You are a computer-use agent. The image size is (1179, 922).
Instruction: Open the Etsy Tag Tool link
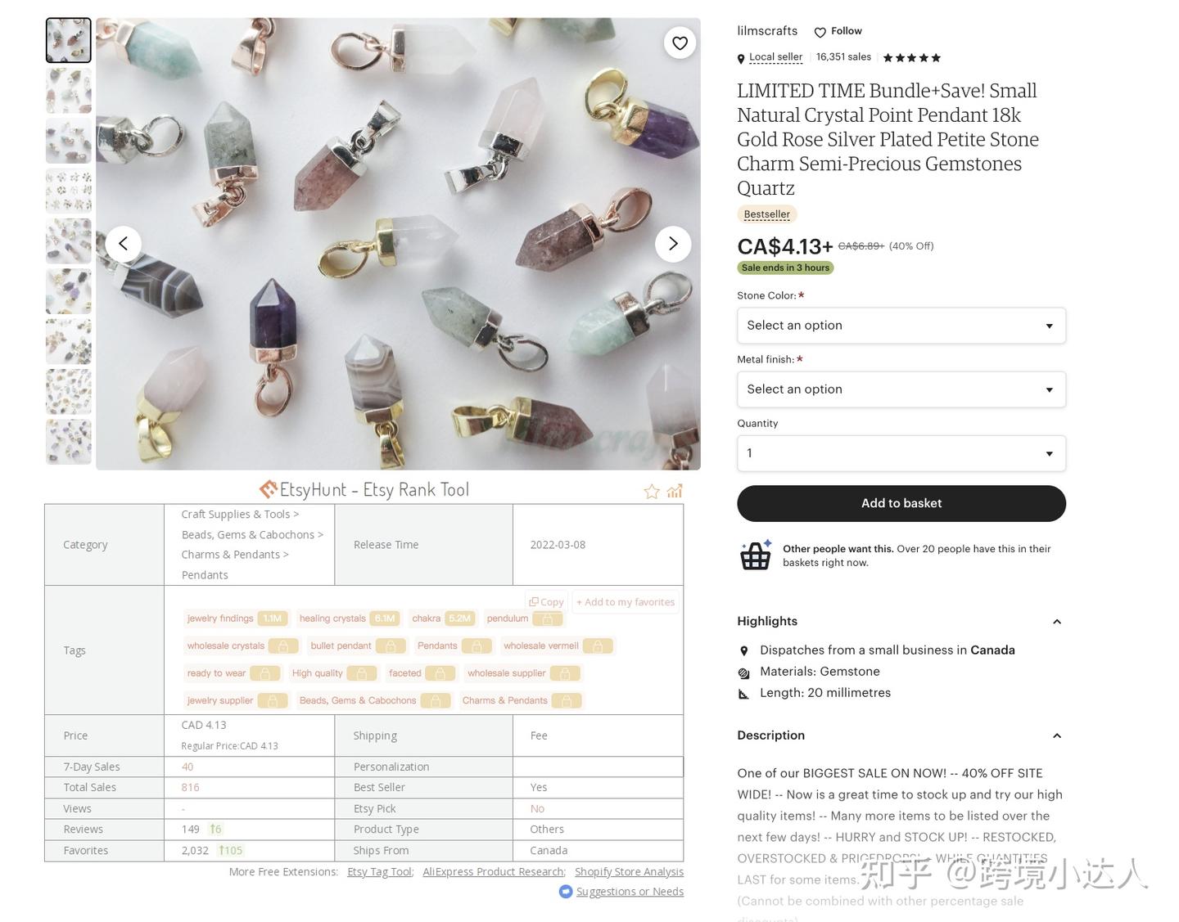[x=379, y=871]
